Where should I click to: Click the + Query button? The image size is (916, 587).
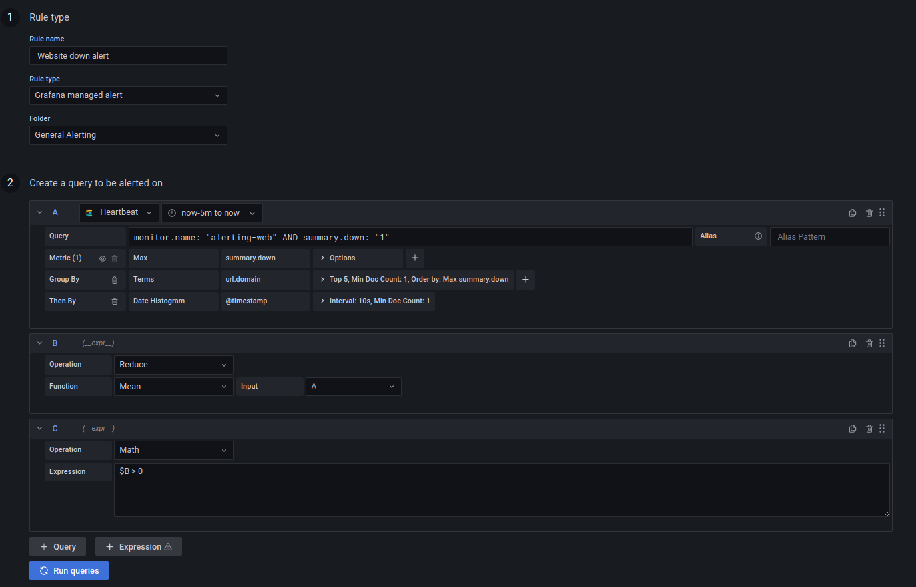(57, 546)
